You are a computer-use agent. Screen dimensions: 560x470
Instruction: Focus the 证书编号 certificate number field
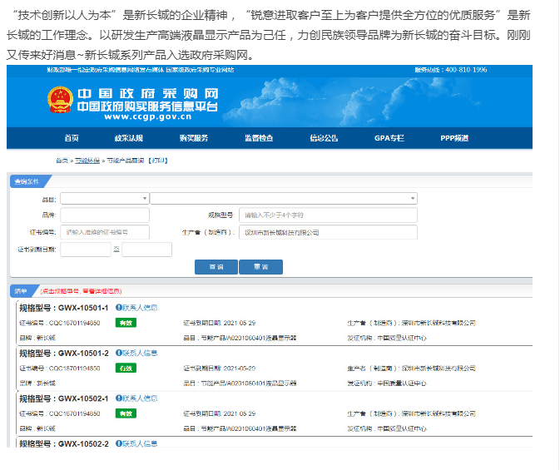pyautogui.click(x=105, y=232)
